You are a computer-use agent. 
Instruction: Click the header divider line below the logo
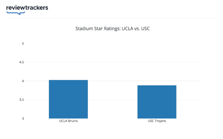coord(111,18)
